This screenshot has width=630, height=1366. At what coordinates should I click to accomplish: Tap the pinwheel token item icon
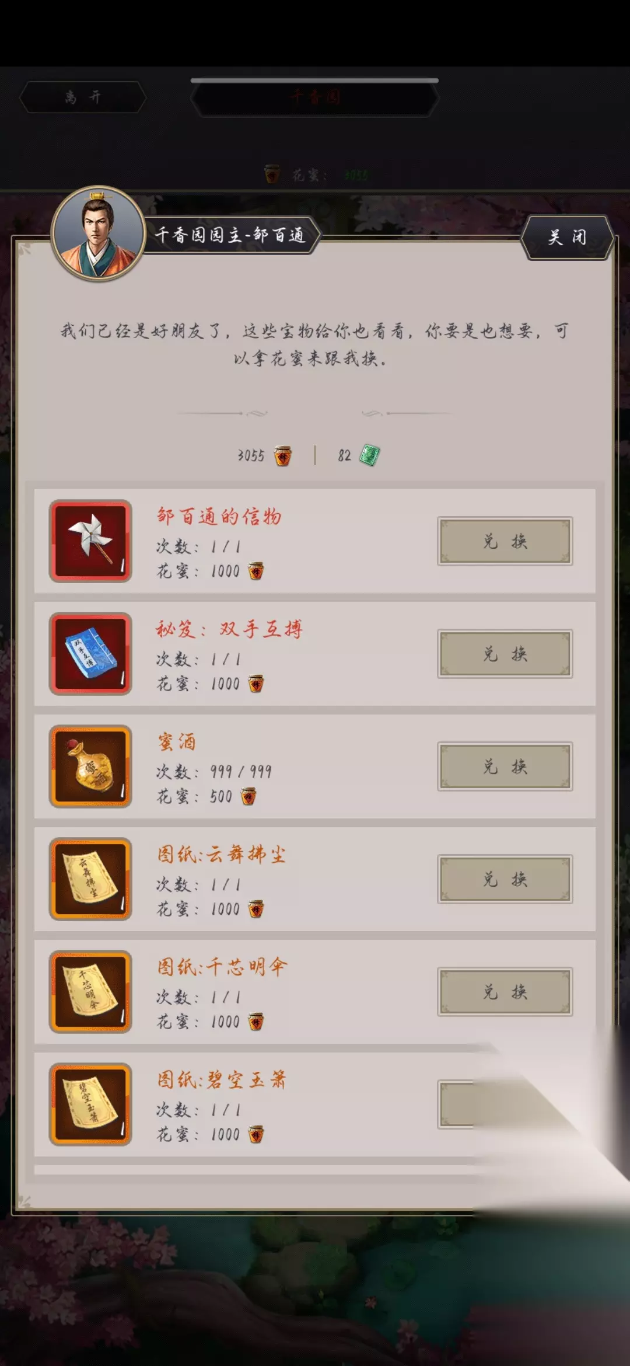(90, 541)
